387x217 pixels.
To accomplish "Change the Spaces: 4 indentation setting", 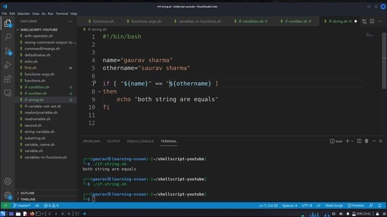I will [290, 206].
